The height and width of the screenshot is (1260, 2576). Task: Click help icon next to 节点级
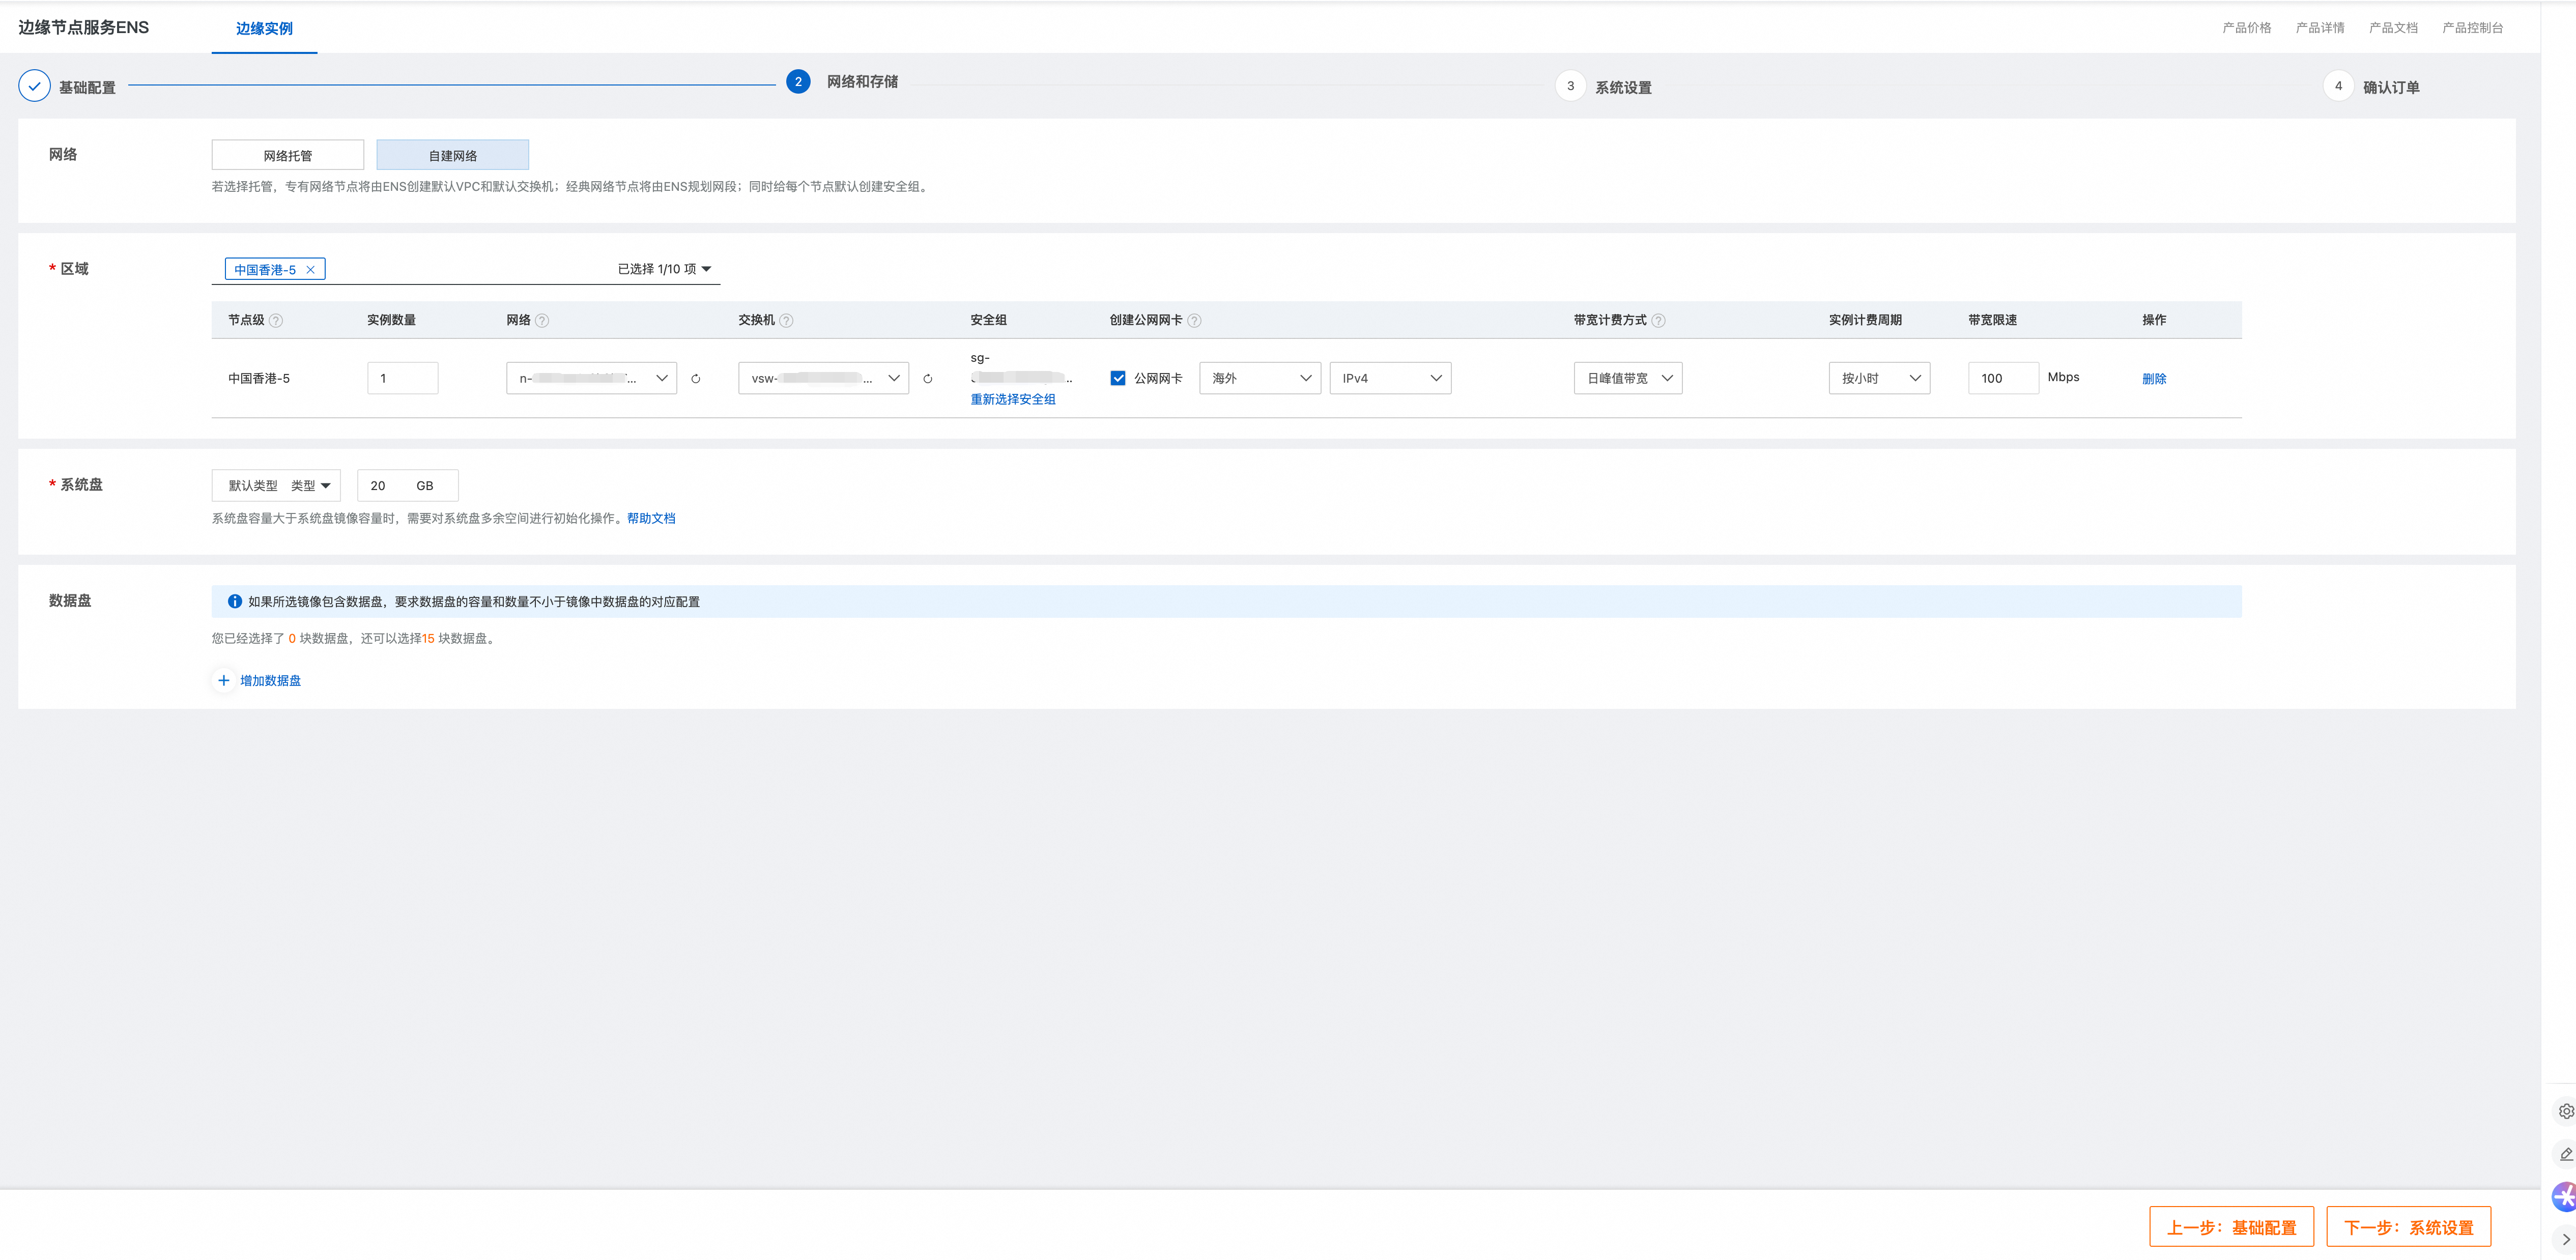click(x=276, y=321)
